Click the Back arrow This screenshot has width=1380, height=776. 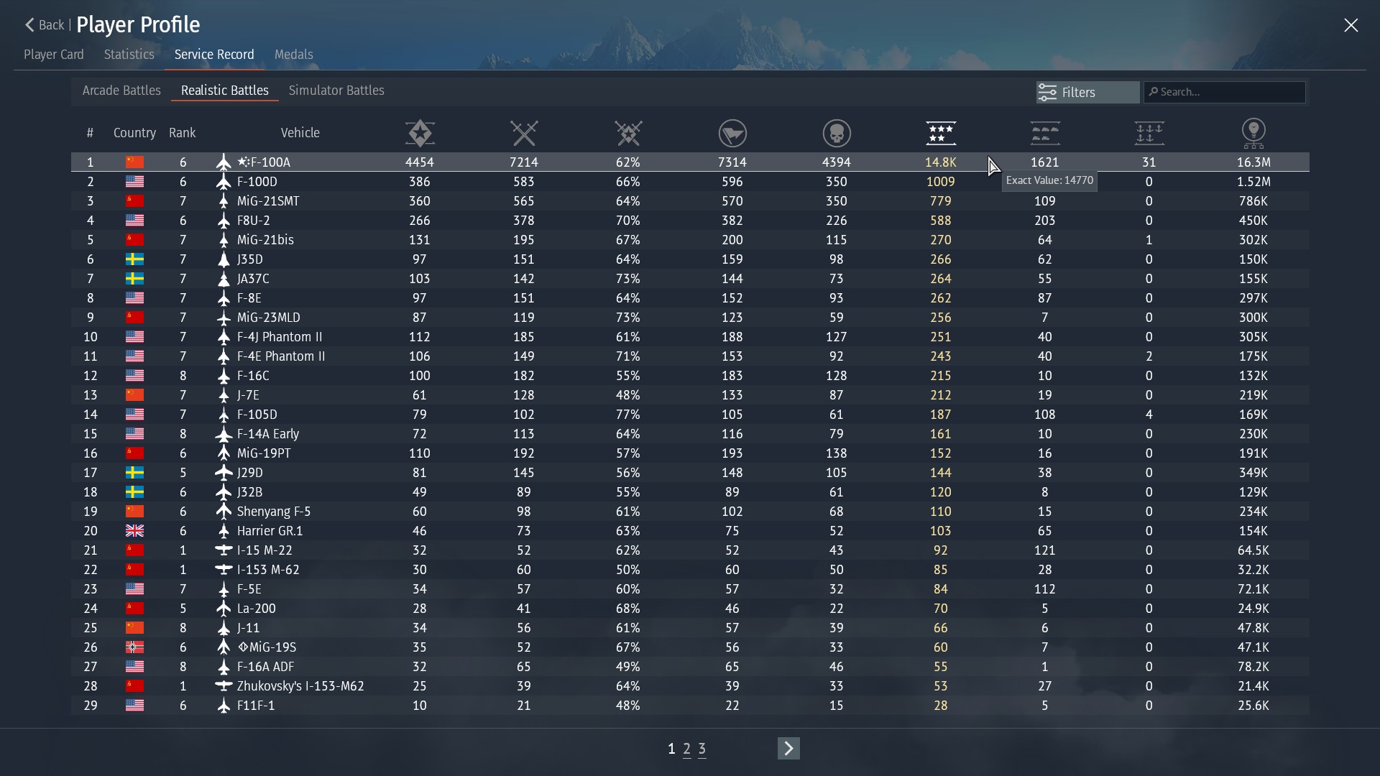[29, 25]
